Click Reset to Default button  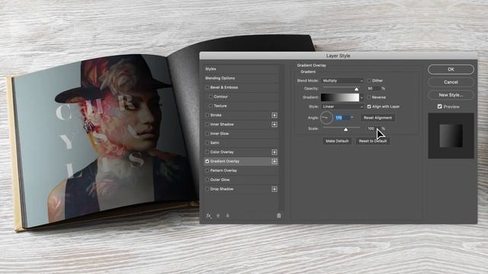[373, 142]
